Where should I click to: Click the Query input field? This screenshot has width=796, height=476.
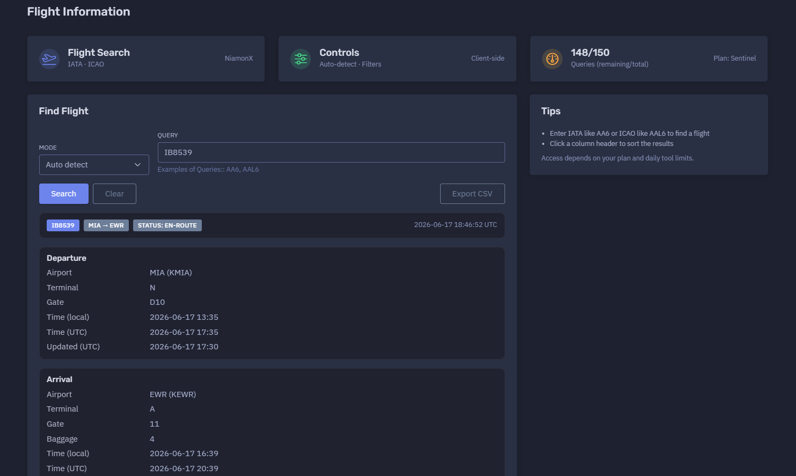331,152
